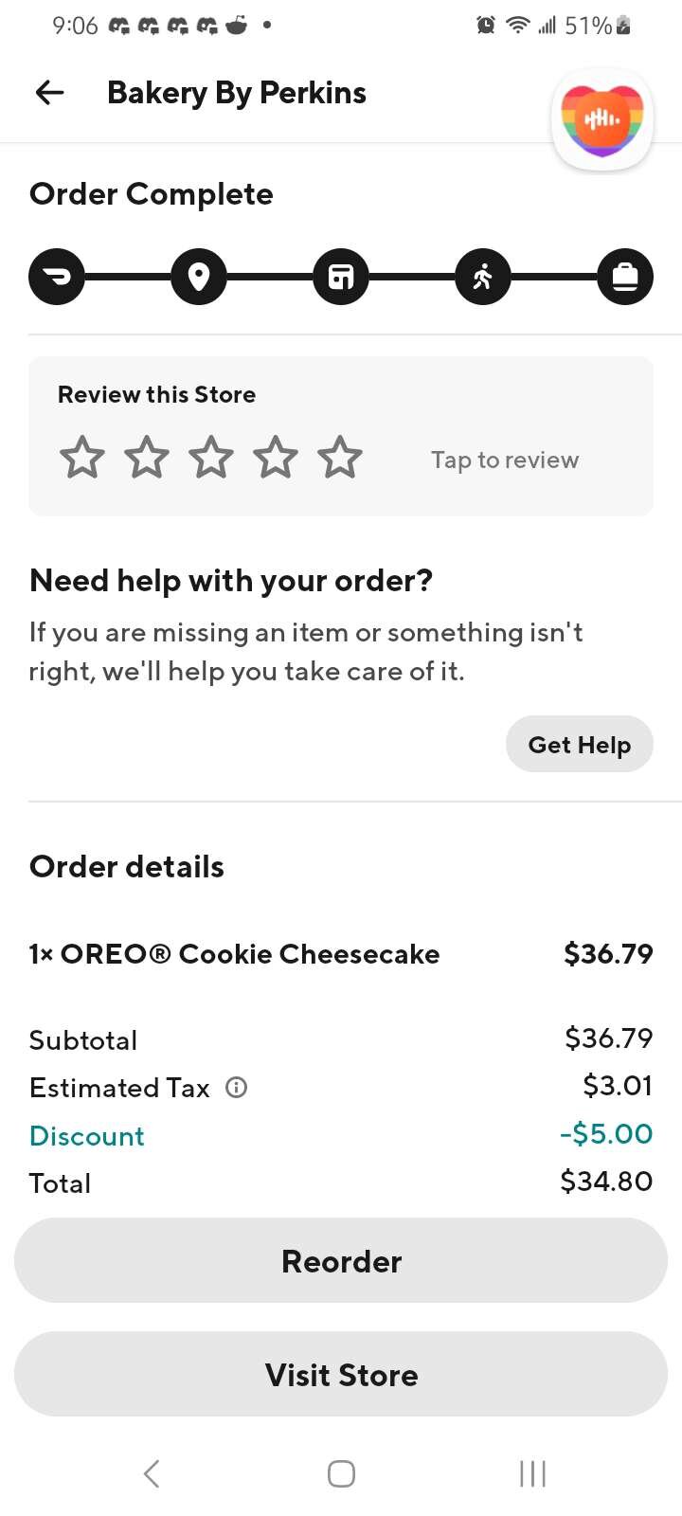Tap the Android home navigation button
Image resolution: width=682 pixels, height=1516 pixels.
click(341, 1473)
